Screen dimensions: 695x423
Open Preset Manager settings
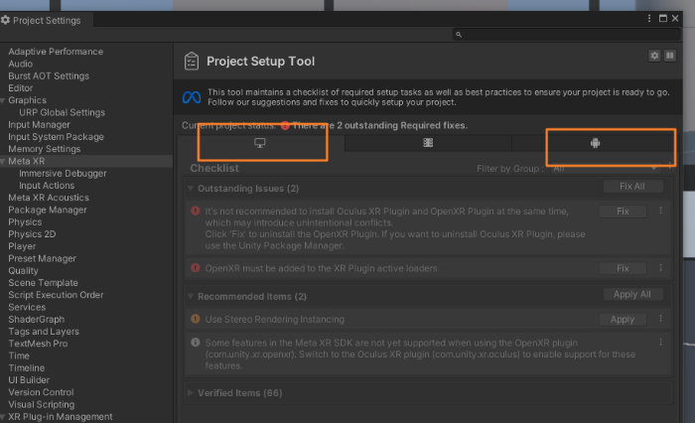pos(42,258)
